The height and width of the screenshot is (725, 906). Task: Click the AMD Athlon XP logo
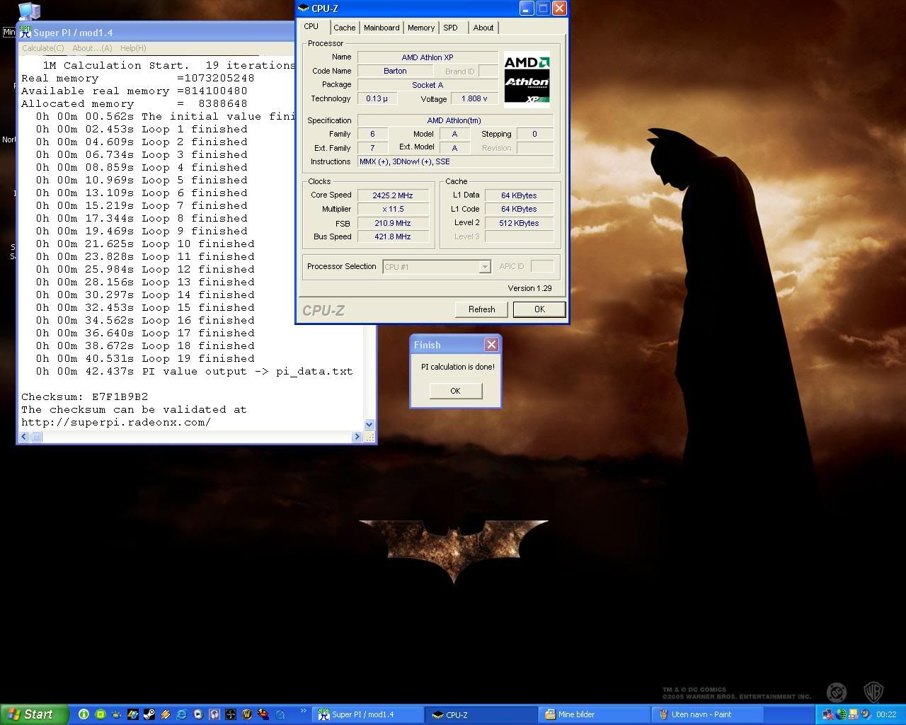point(527,80)
